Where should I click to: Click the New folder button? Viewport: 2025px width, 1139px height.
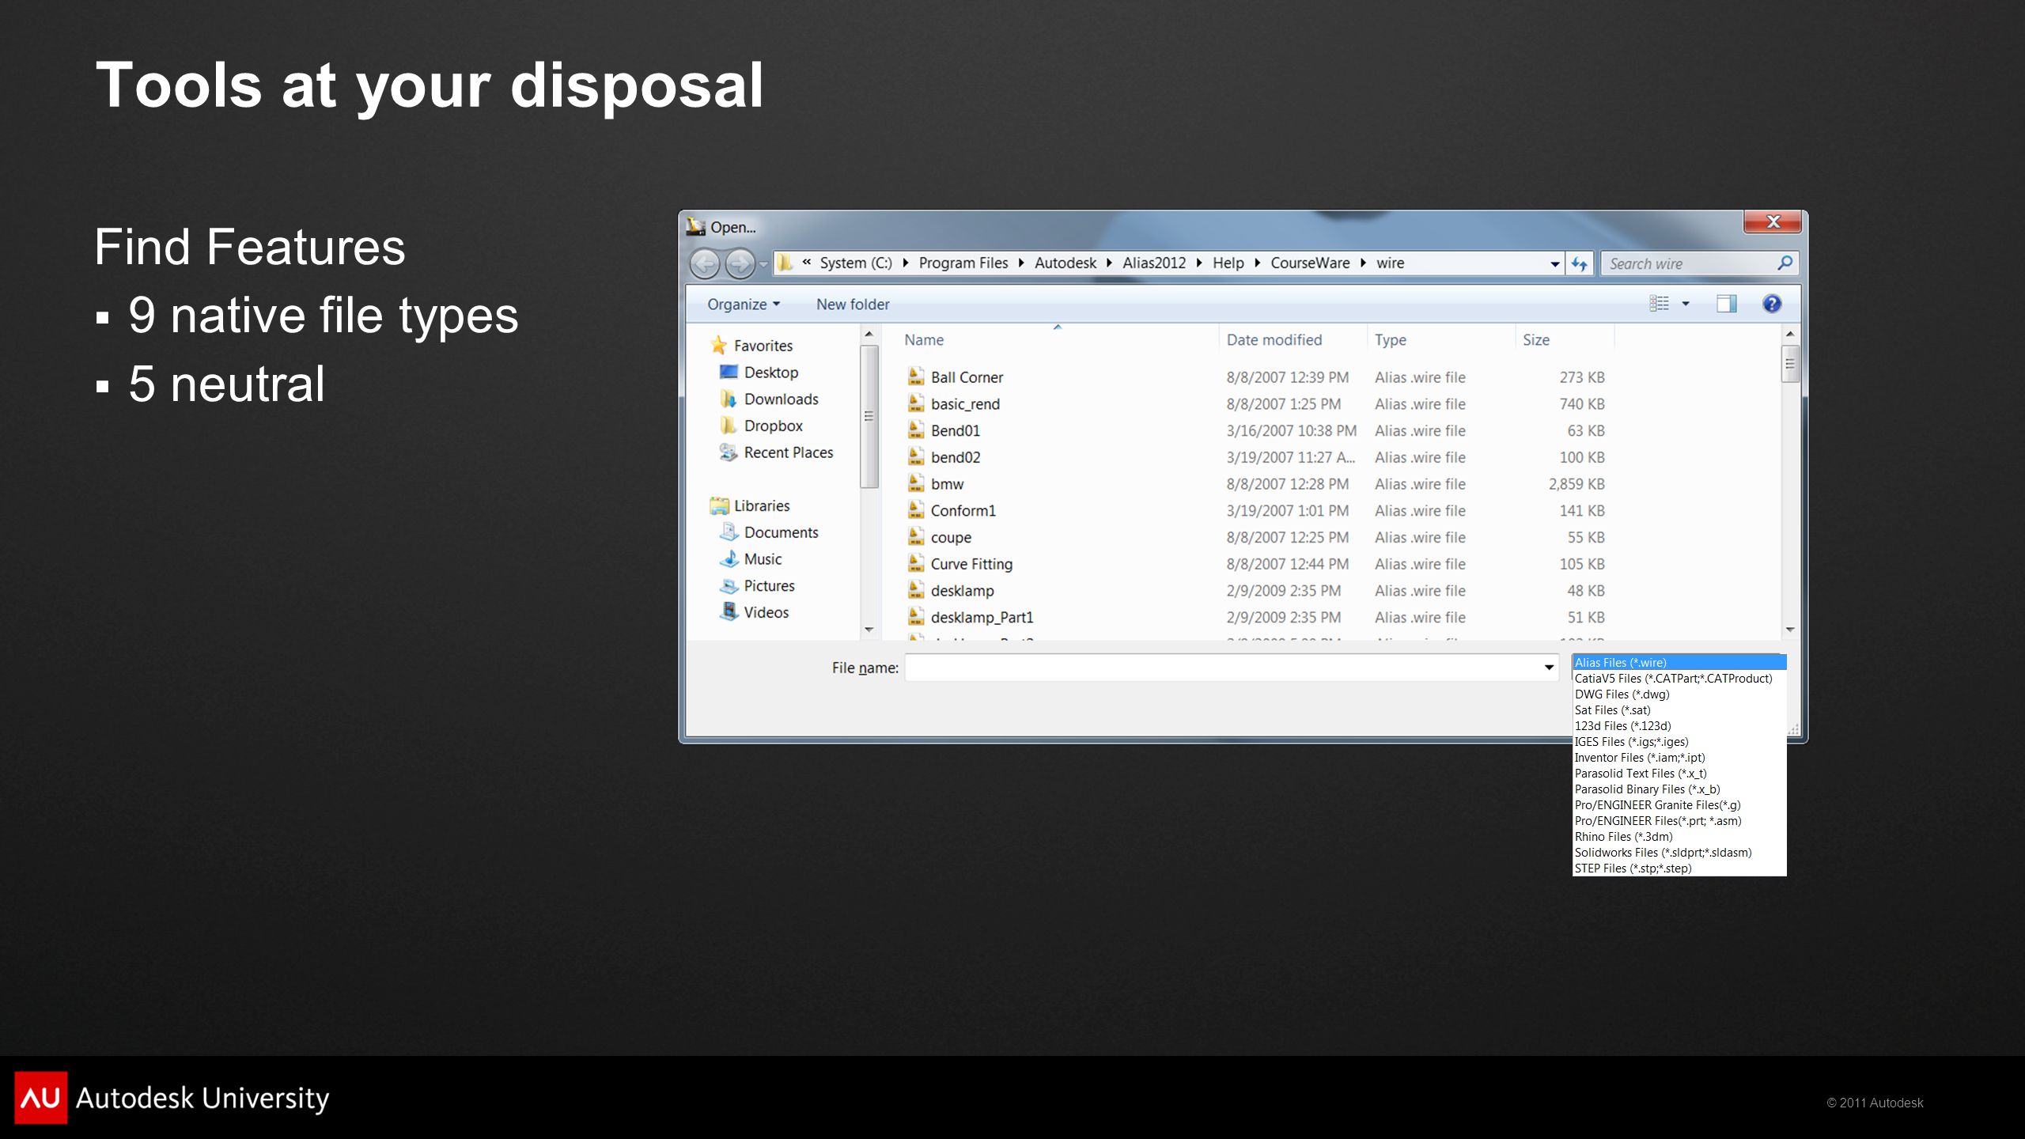pyautogui.click(x=853, y=305)
